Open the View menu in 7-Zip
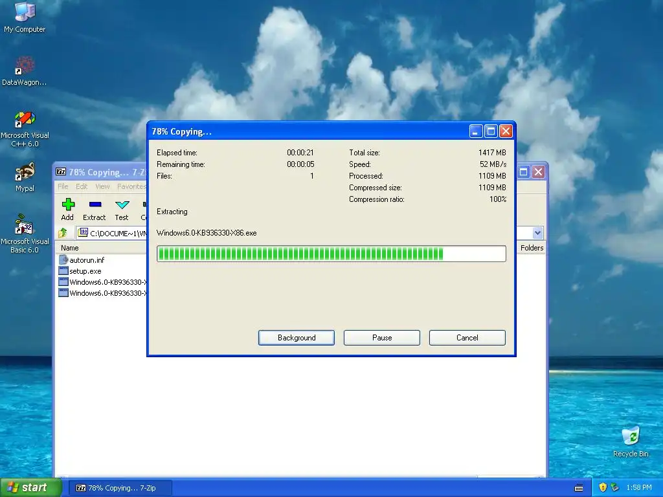Screen dimensions: 663x497 (102, 186)
